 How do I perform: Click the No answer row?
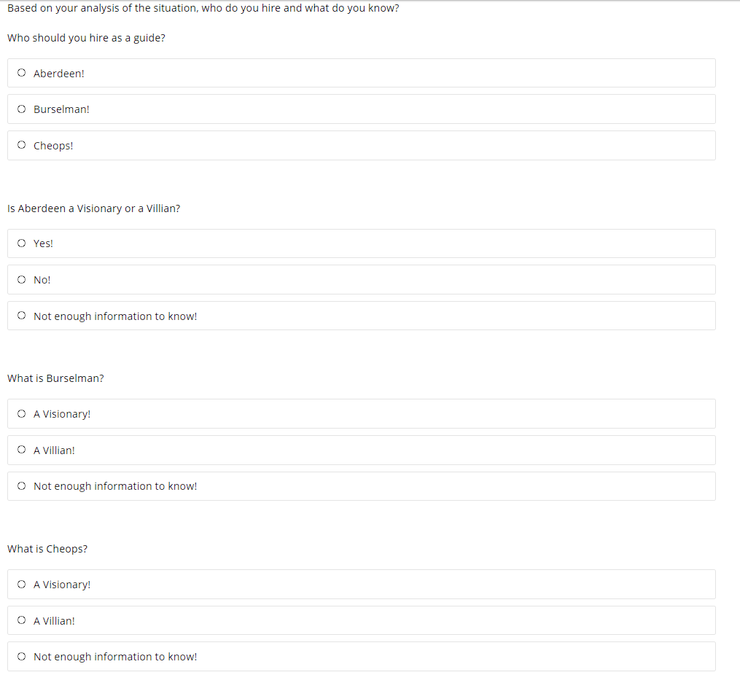361,279
